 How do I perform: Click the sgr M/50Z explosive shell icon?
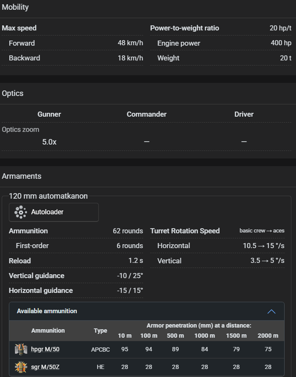(x=21, y=367)
